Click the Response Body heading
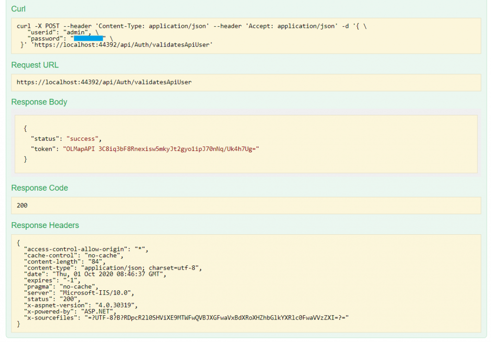Screen dimensions: 491x342 [x=39, y=102]
